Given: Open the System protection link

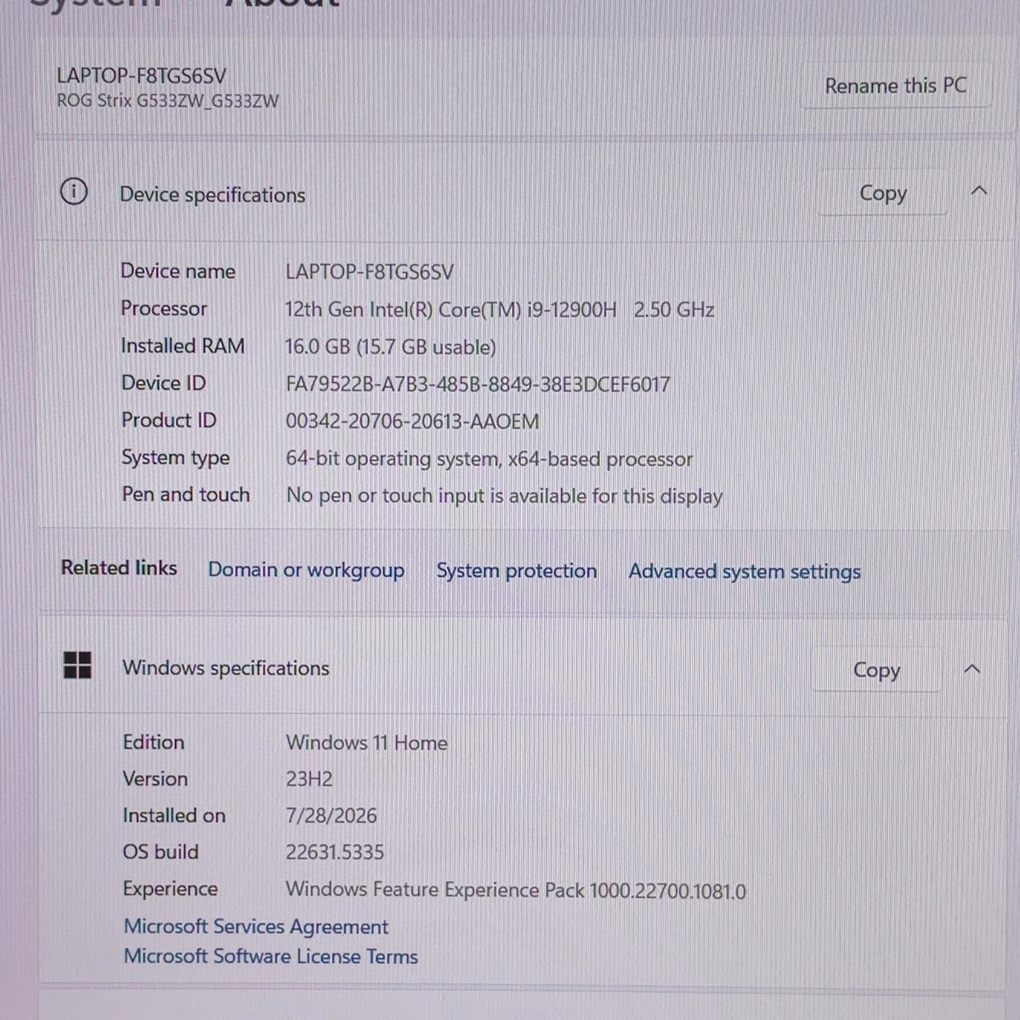Looking at the screenshot, I should coord(517,570).
